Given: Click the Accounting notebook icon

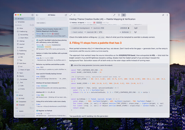Looking at the screenshot, I should (x=19, y=35).
